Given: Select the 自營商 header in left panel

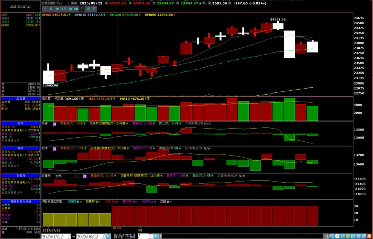Looking at the screenshot, I should (21, 175).
